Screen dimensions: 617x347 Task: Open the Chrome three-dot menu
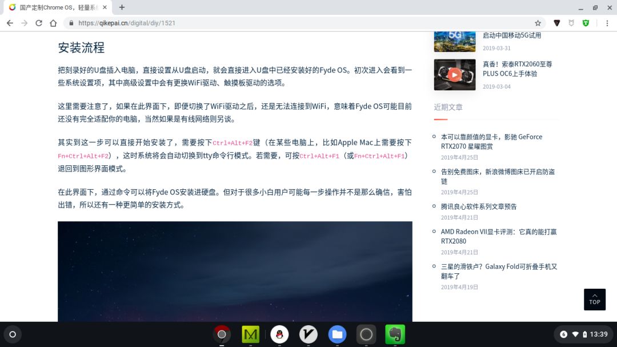607,23
